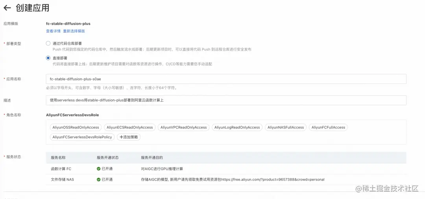
Task: Click AliyunNASFullAccess policy tag
Action: click(x=286, y=127)
